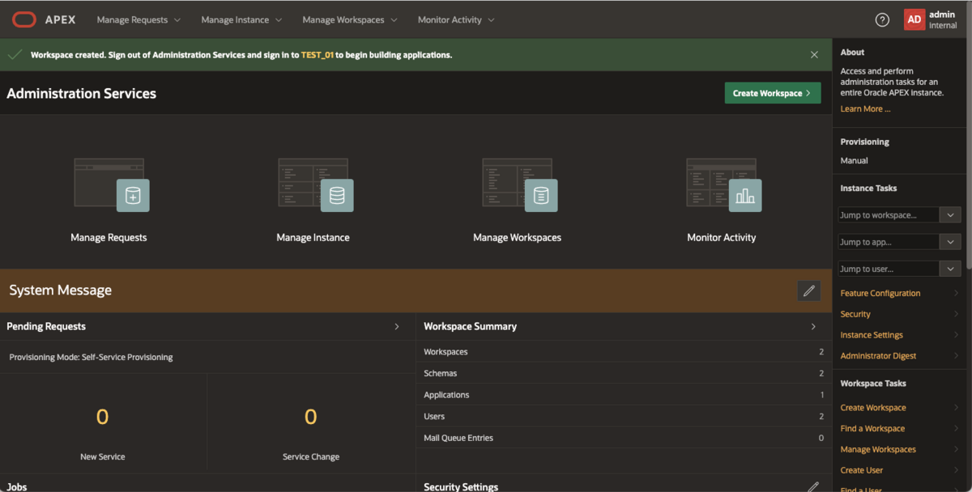
Task: Open Jump to user dropdown arrow
Action: (x=950, y=269)
